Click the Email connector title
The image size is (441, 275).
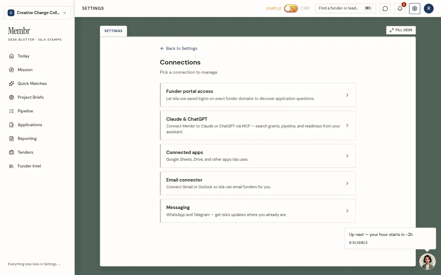(184, 180)
